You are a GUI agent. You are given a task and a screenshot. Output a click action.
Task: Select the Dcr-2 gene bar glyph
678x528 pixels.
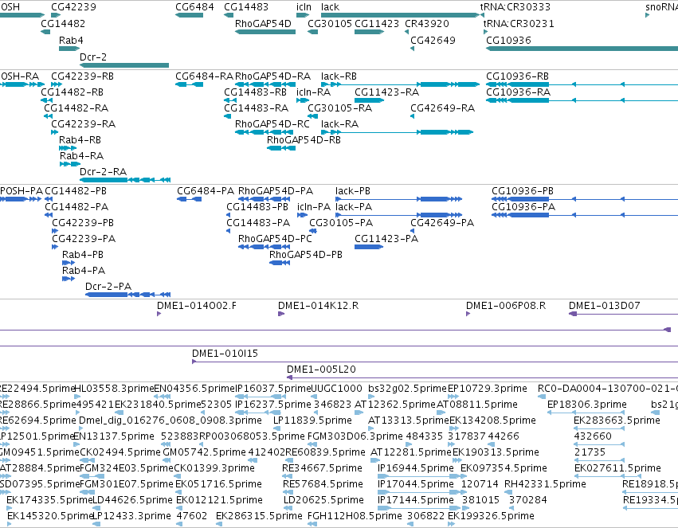pos(124,65)
